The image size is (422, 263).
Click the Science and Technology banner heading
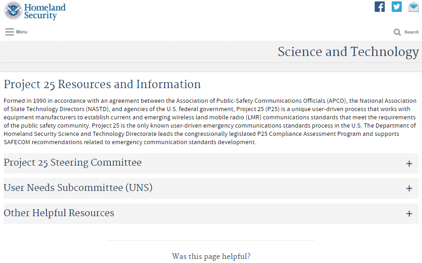tap(348, 52)
